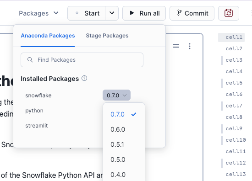Viewport: 252px width, 181px height.
Task: Click the snowflake package row
Action: click(x=38, y=96)
